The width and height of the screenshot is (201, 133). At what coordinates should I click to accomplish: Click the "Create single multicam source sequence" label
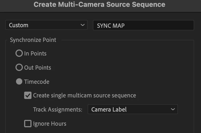(x=84, y=95)
